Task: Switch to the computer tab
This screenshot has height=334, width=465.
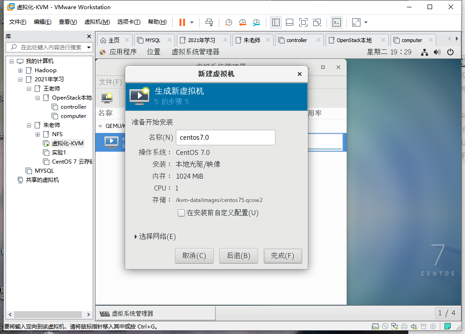Action: tap(412, 40)
